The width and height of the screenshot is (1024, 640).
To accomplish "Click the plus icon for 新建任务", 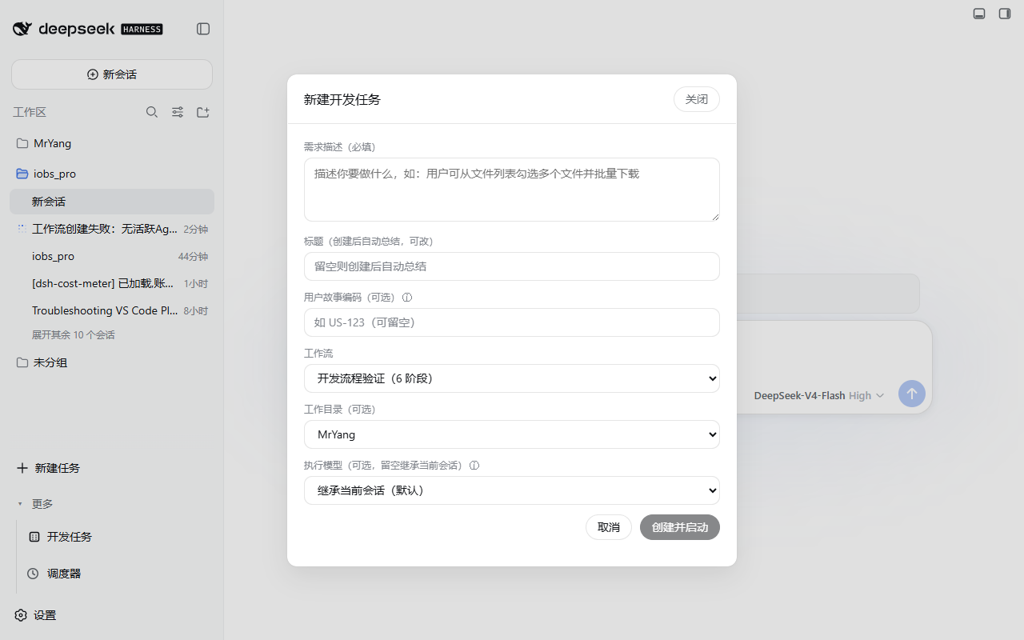I will [22, 468].
